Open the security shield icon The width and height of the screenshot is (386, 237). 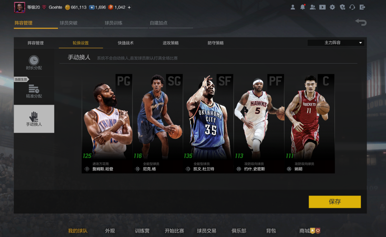click(x=342, y=7)
